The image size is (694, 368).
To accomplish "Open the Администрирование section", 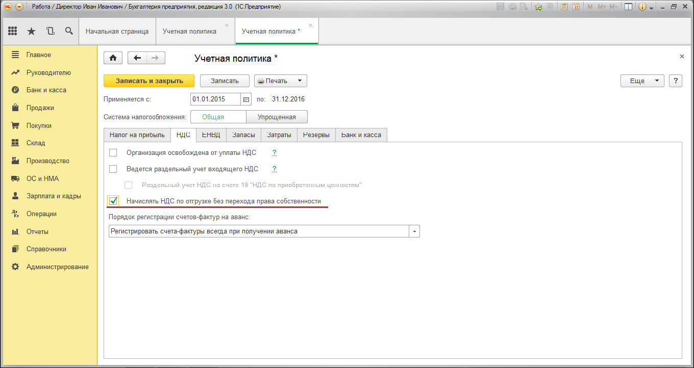I will [x=58, y=267].
